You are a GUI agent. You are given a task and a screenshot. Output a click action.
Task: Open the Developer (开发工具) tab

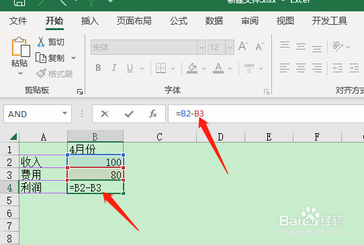(x=330, y=21)
